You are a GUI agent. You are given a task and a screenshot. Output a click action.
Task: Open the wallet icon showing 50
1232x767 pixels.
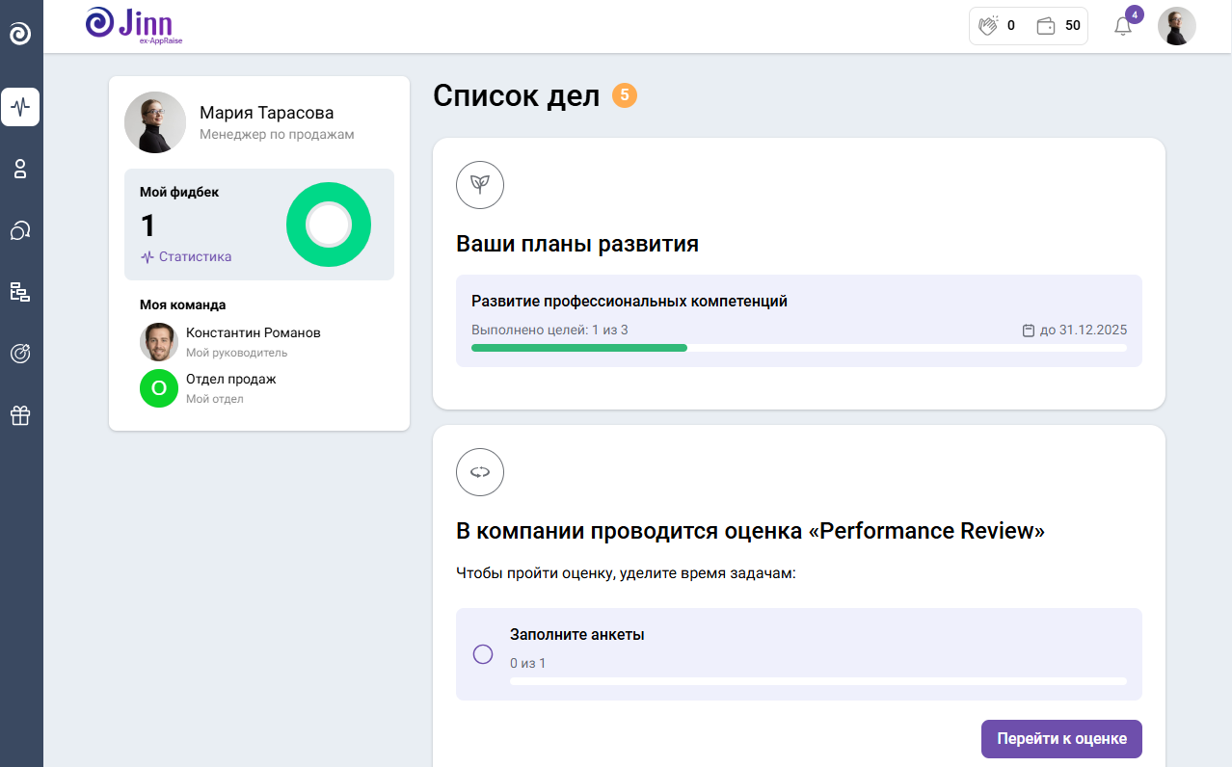1048,26
